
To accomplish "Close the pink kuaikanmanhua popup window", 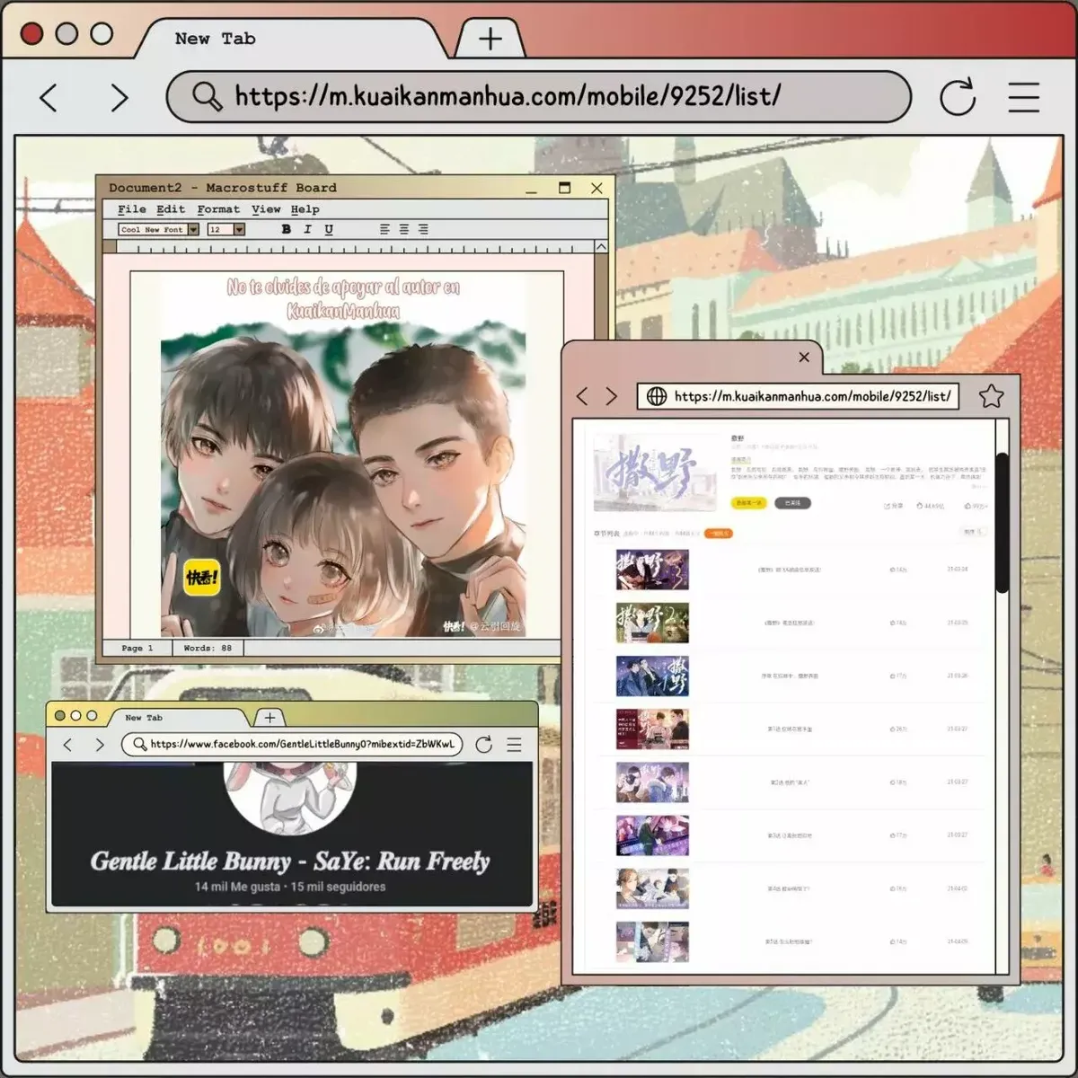I will point(804,357).
